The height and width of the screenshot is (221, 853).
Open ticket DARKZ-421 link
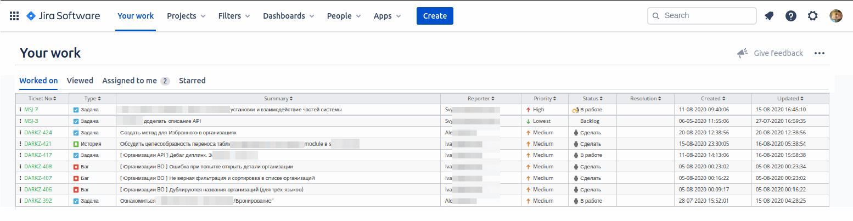coord(38,144)
